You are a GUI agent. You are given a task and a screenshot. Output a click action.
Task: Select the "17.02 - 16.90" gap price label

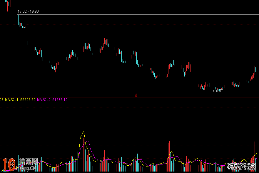click(x=28, y=11)
